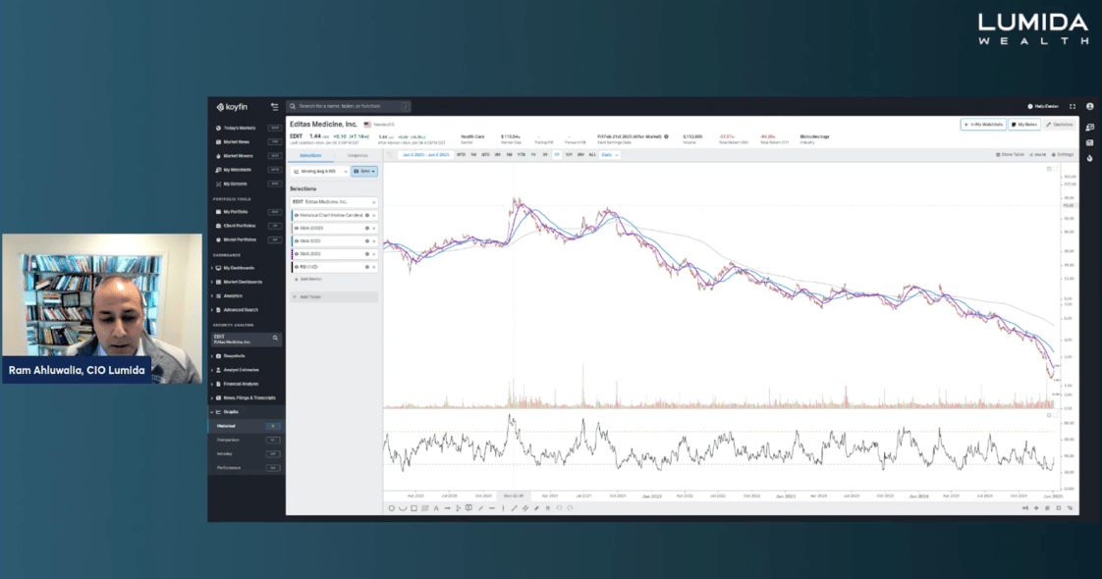Click the Koyfin logo

tap(232, 107)
